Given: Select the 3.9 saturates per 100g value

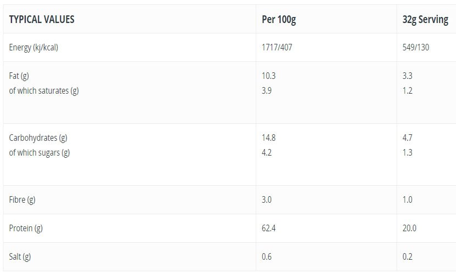Looking at the screenshot, I should point(266,90).
